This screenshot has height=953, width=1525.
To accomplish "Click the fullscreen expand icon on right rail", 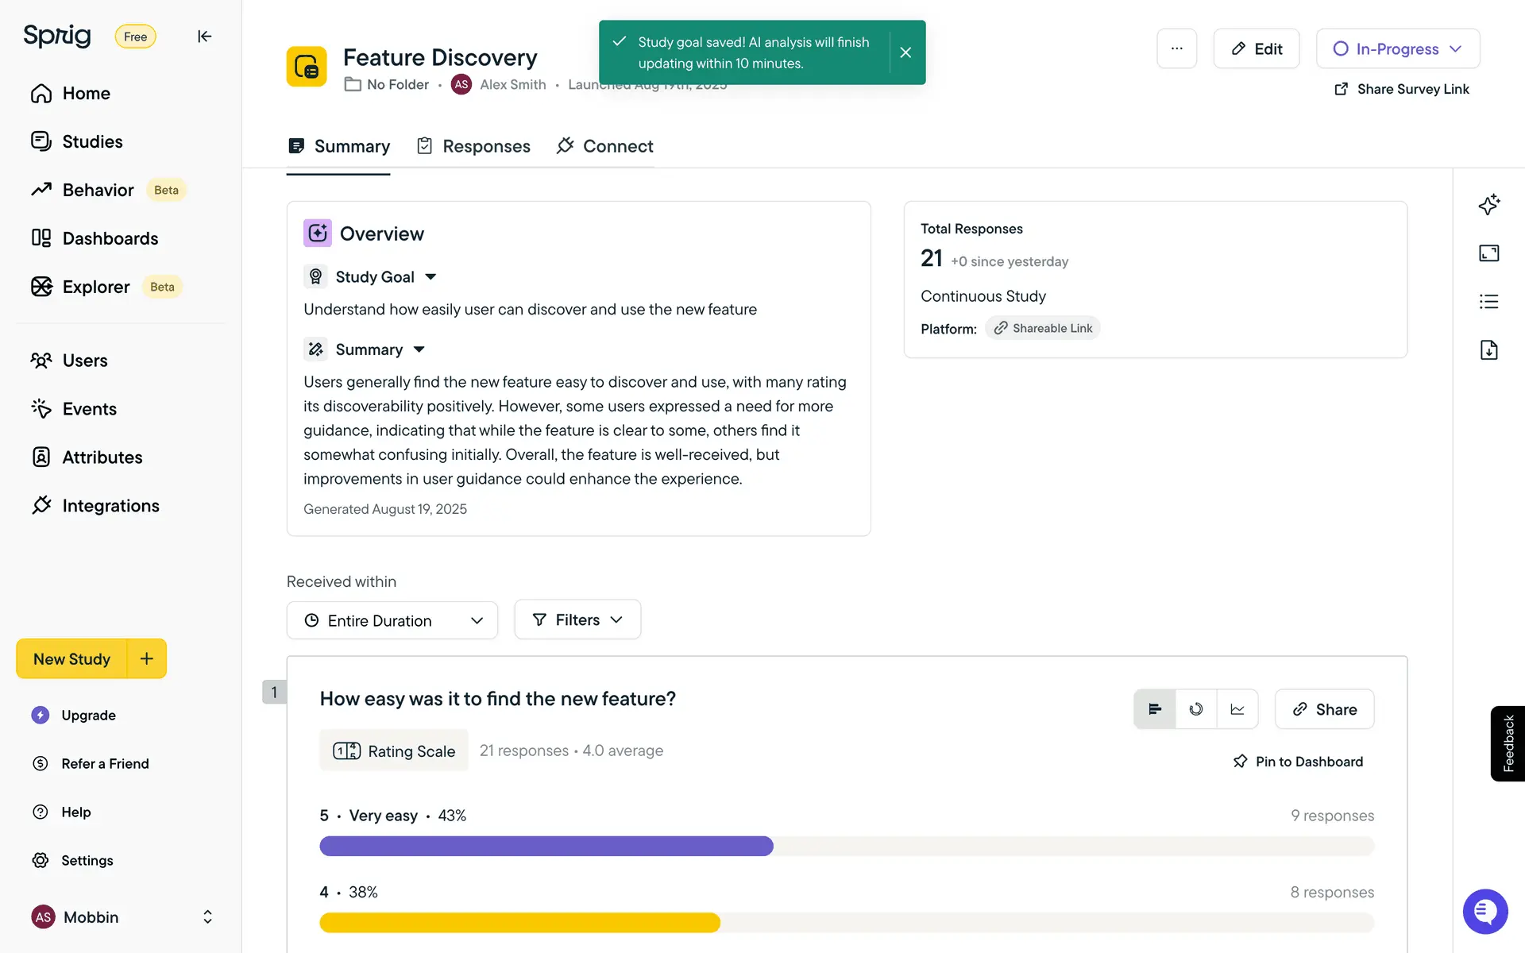I will click(x=1488, y=253).
